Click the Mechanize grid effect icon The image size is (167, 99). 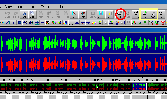[31, 23]
